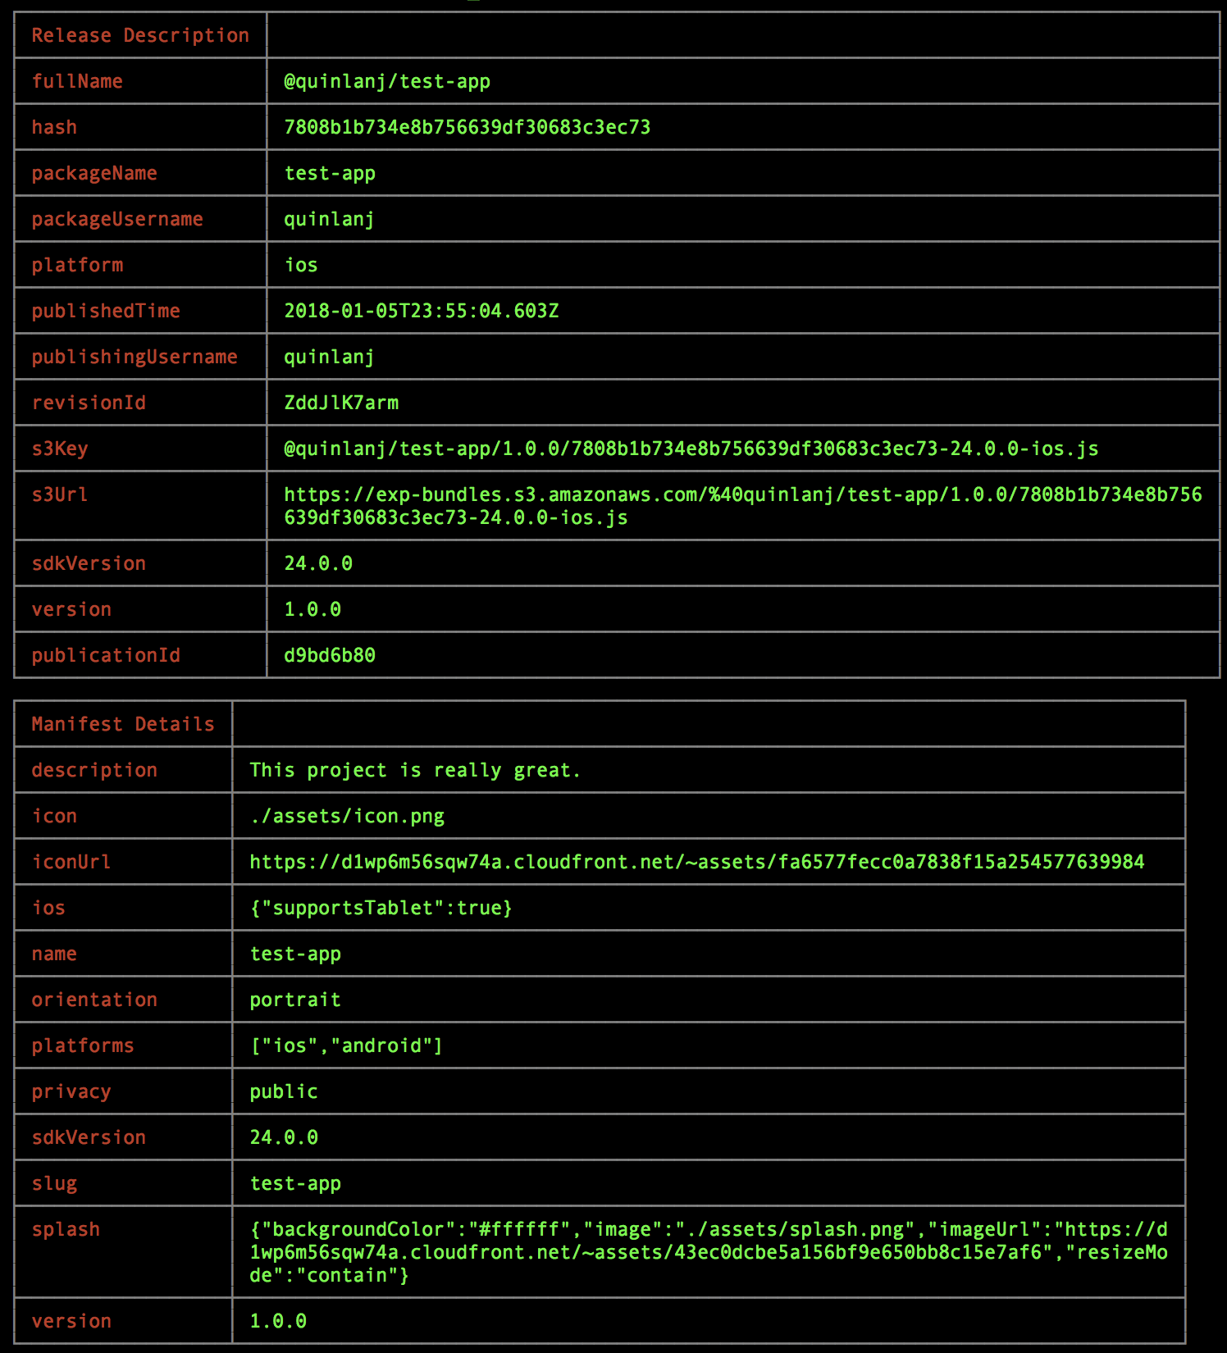Click the s3Url amazonaws bundle link
This screenshot has height=1353, width=1227.
(x=742, y=505)
